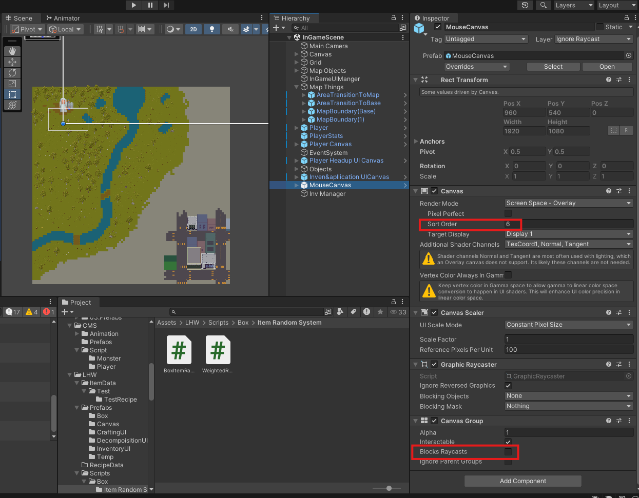This screenshot has height=498, width=639.
Task: Click the prefab Open button
Action: tap(607, 67)
